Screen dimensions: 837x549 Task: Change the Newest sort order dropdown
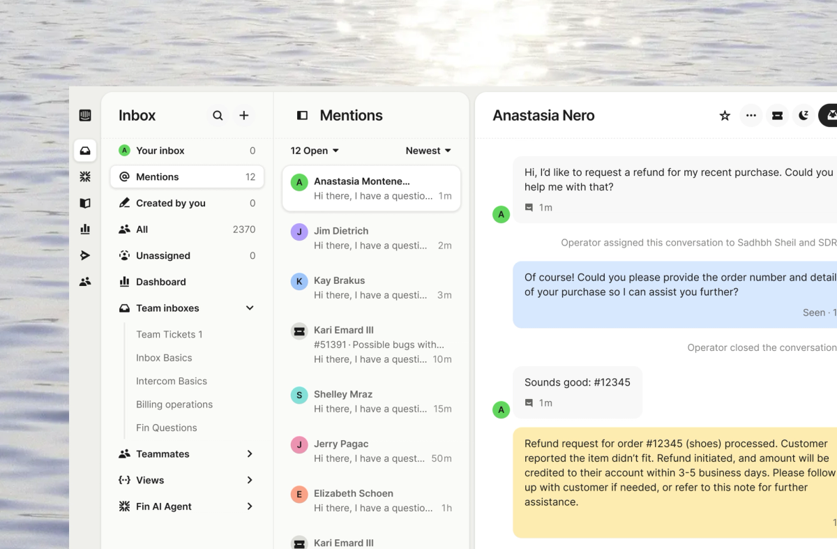pos(428,151)
